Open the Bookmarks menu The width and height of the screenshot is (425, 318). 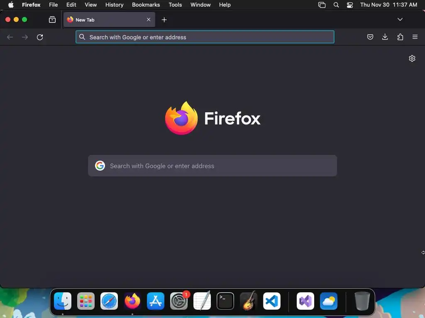pos(146,5)
